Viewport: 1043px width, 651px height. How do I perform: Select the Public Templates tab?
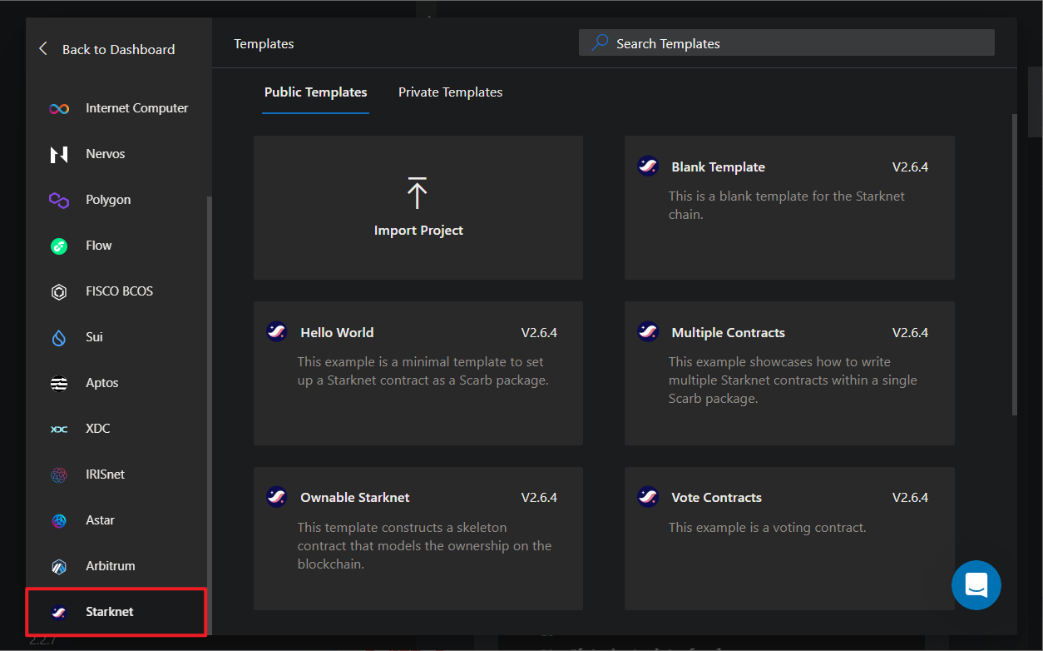[x=315, y=92]
